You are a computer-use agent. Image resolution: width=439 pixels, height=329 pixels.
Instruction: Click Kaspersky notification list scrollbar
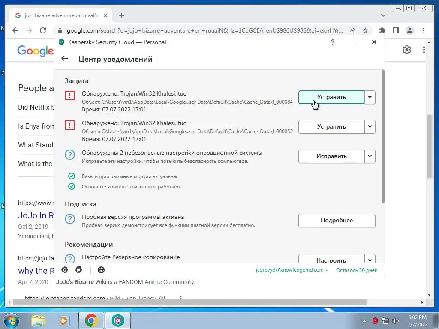383,137
